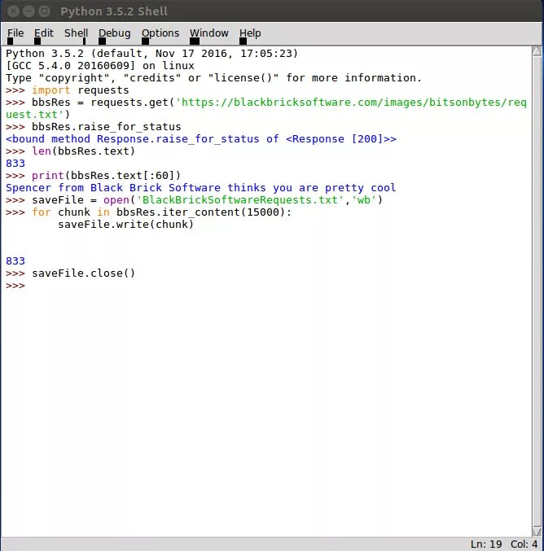Click 'print(bbsRes.text[:60])' command
The height and width of the screenshot is (551, 544).
pyautogui.click(x=106, y=175)
